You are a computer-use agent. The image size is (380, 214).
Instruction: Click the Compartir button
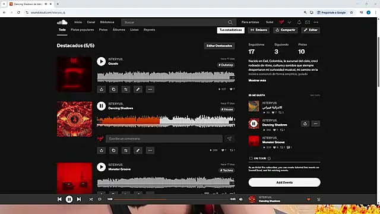[286, 30]
